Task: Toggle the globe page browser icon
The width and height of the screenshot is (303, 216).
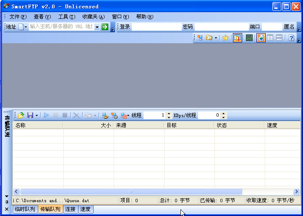Action: (261, 38)
